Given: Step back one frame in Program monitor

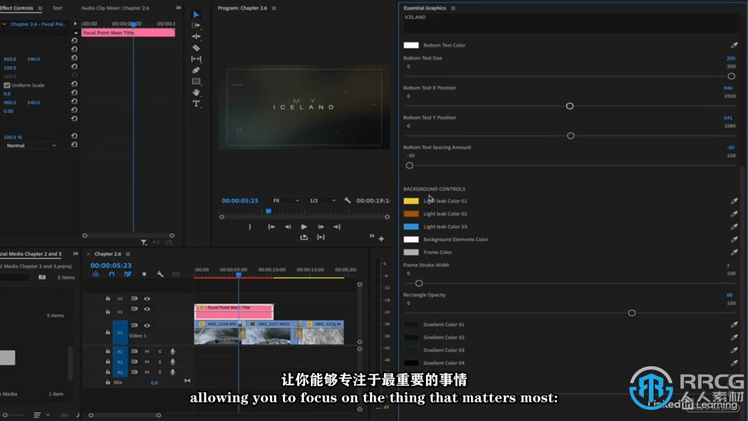Looking at the screenshot, I should coord(288,227).
